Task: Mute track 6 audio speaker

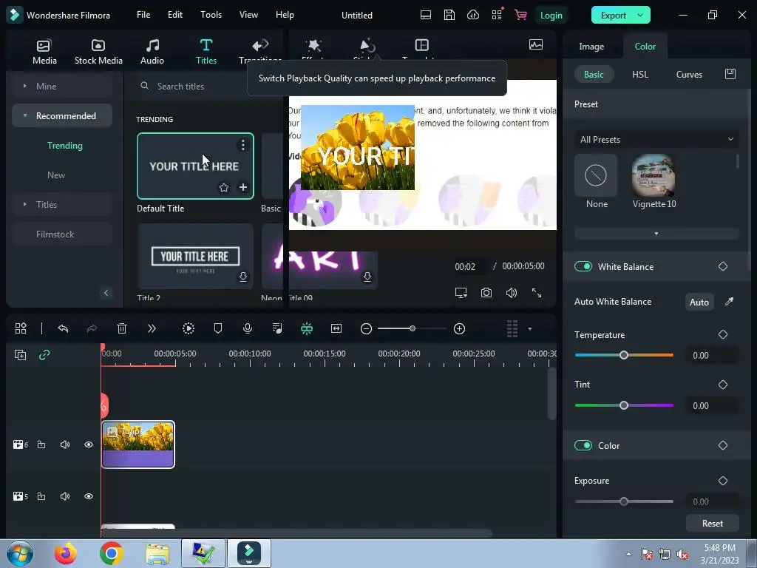Action: coord(65,444)
